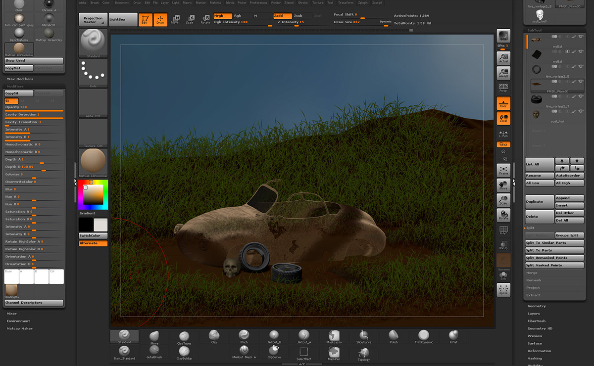Toggle Zsub sculpting mode
The height and width of the screenshot is (366, 594).
298,16
